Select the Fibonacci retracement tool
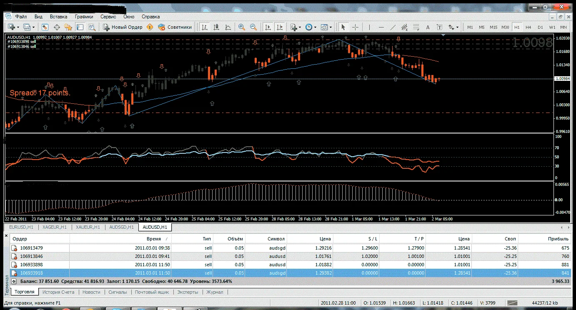 click(416, 27)
